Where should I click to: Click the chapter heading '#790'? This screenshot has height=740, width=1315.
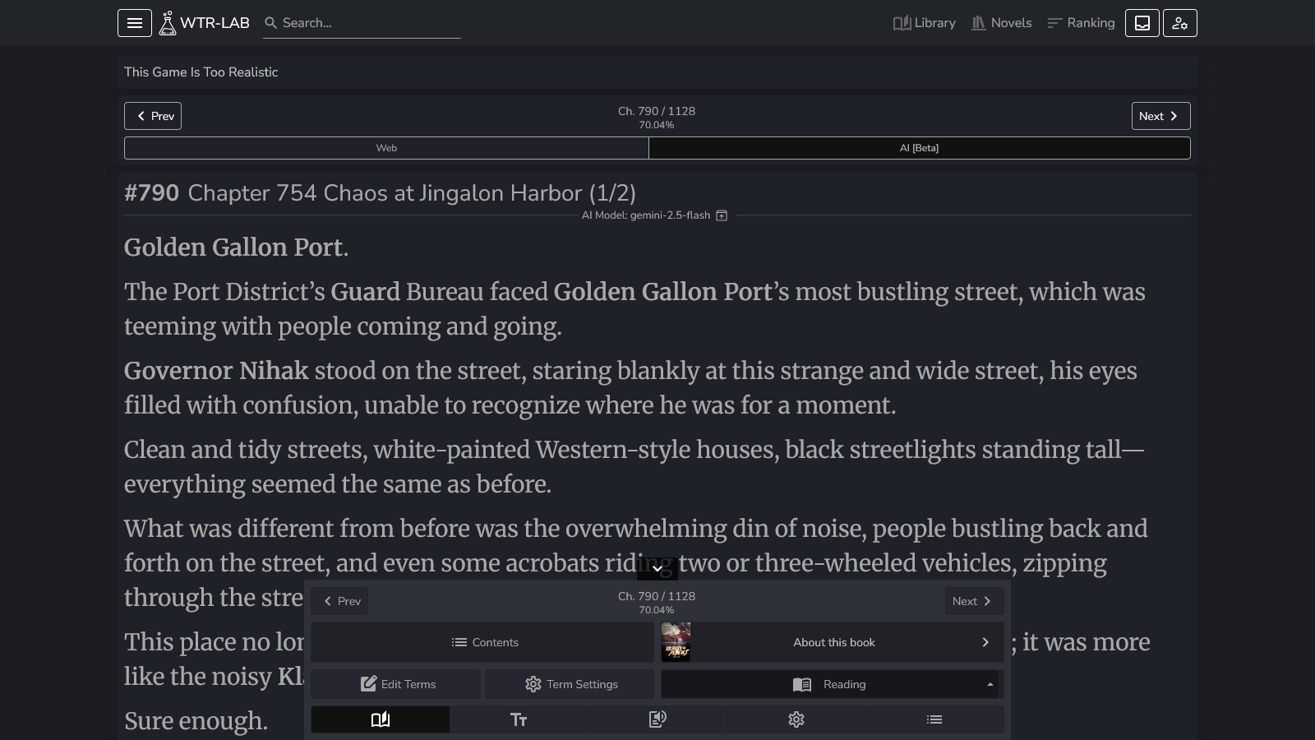point(151,193)
